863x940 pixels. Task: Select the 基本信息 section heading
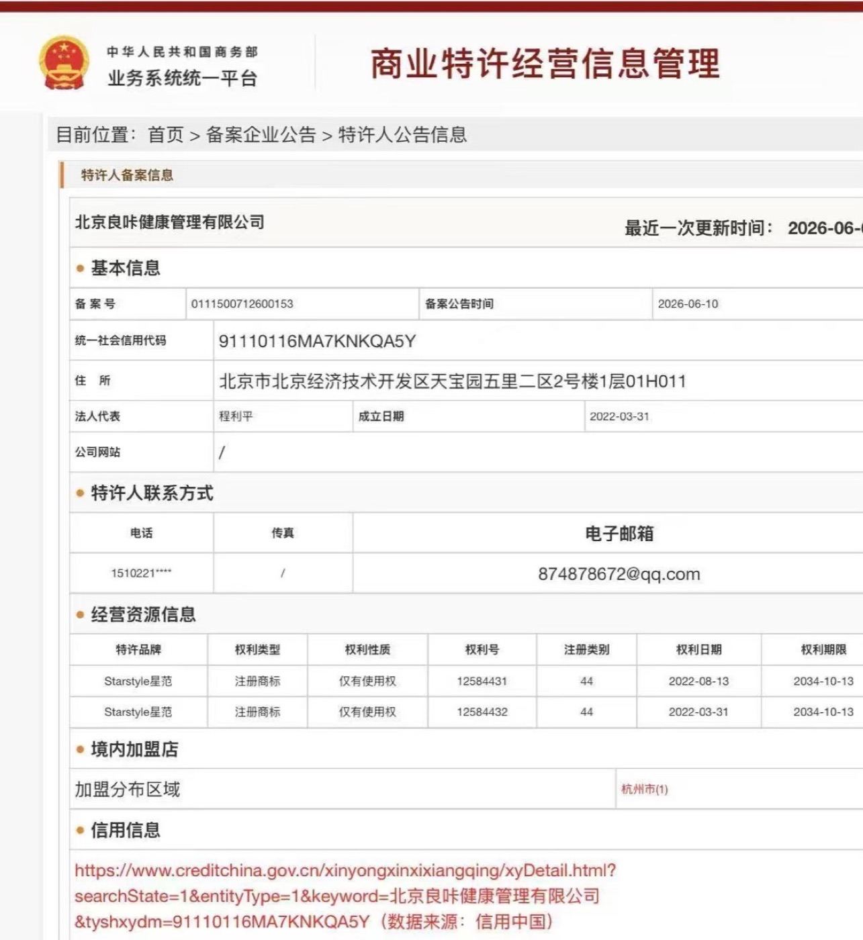tap(126, 268)
